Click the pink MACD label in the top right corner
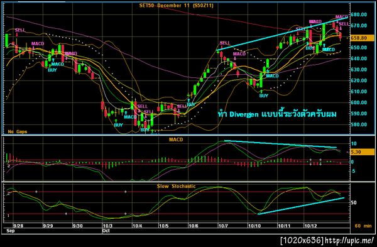Viewport: 377px width, 247px height. click(x=342, y=17)
